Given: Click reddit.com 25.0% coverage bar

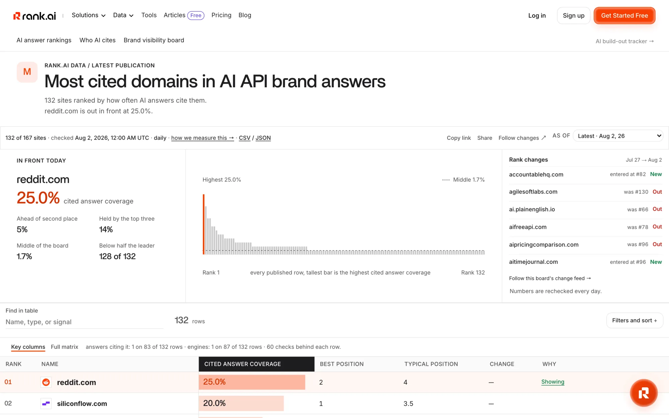Looking at the screenshot, I should [252, 382].
